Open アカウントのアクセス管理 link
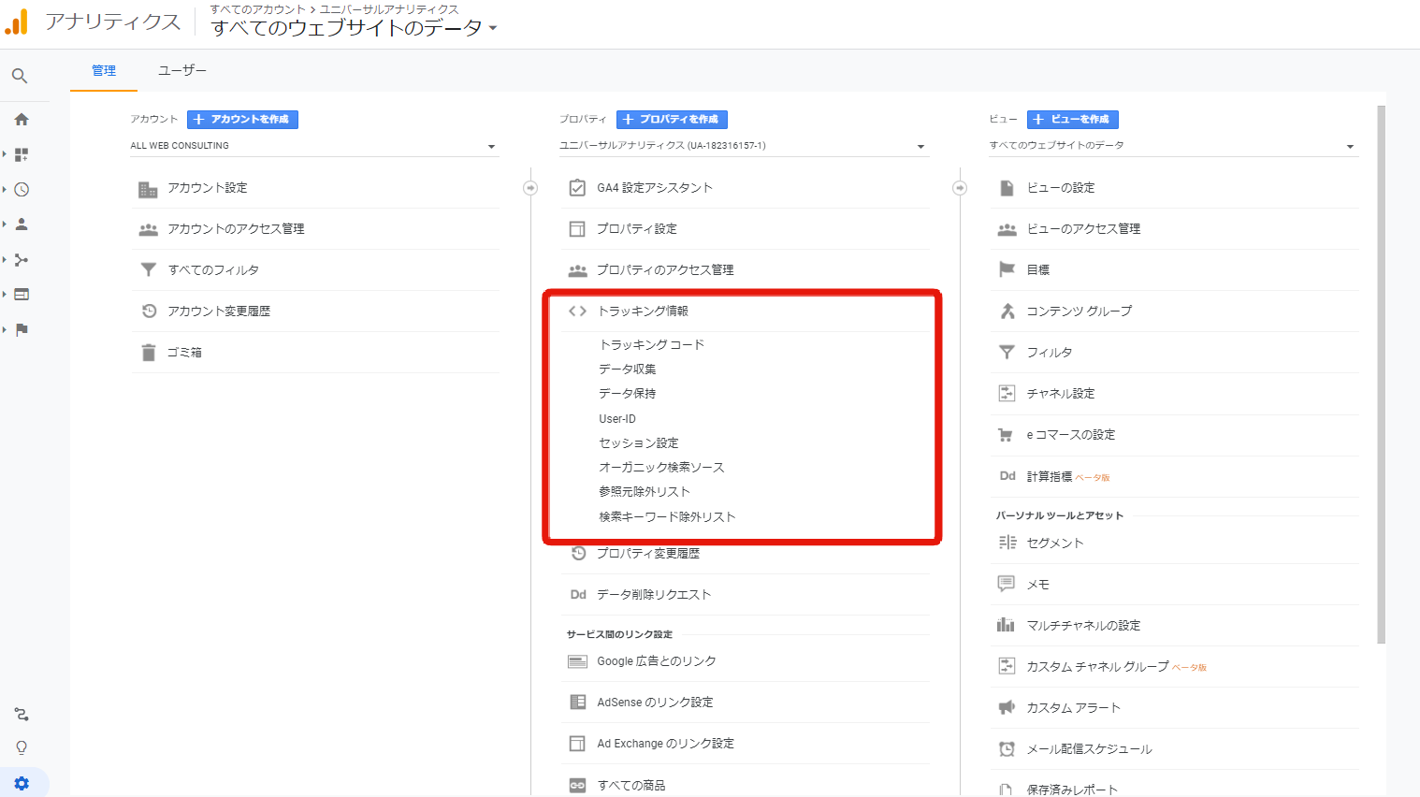This screenshot has width=1420, height=797. 236,229
